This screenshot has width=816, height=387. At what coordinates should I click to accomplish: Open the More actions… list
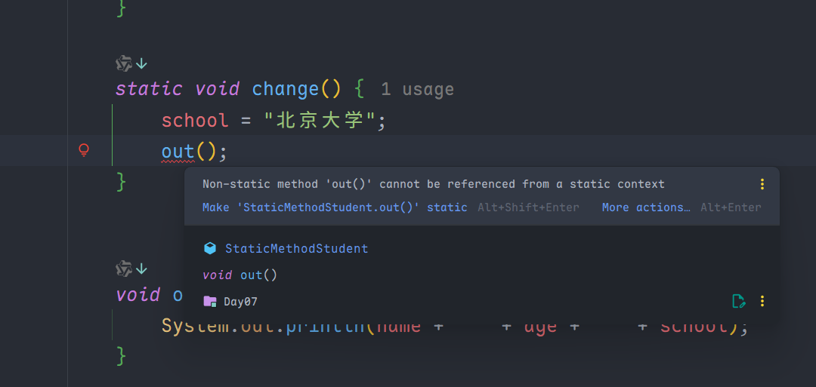(645, 207)
